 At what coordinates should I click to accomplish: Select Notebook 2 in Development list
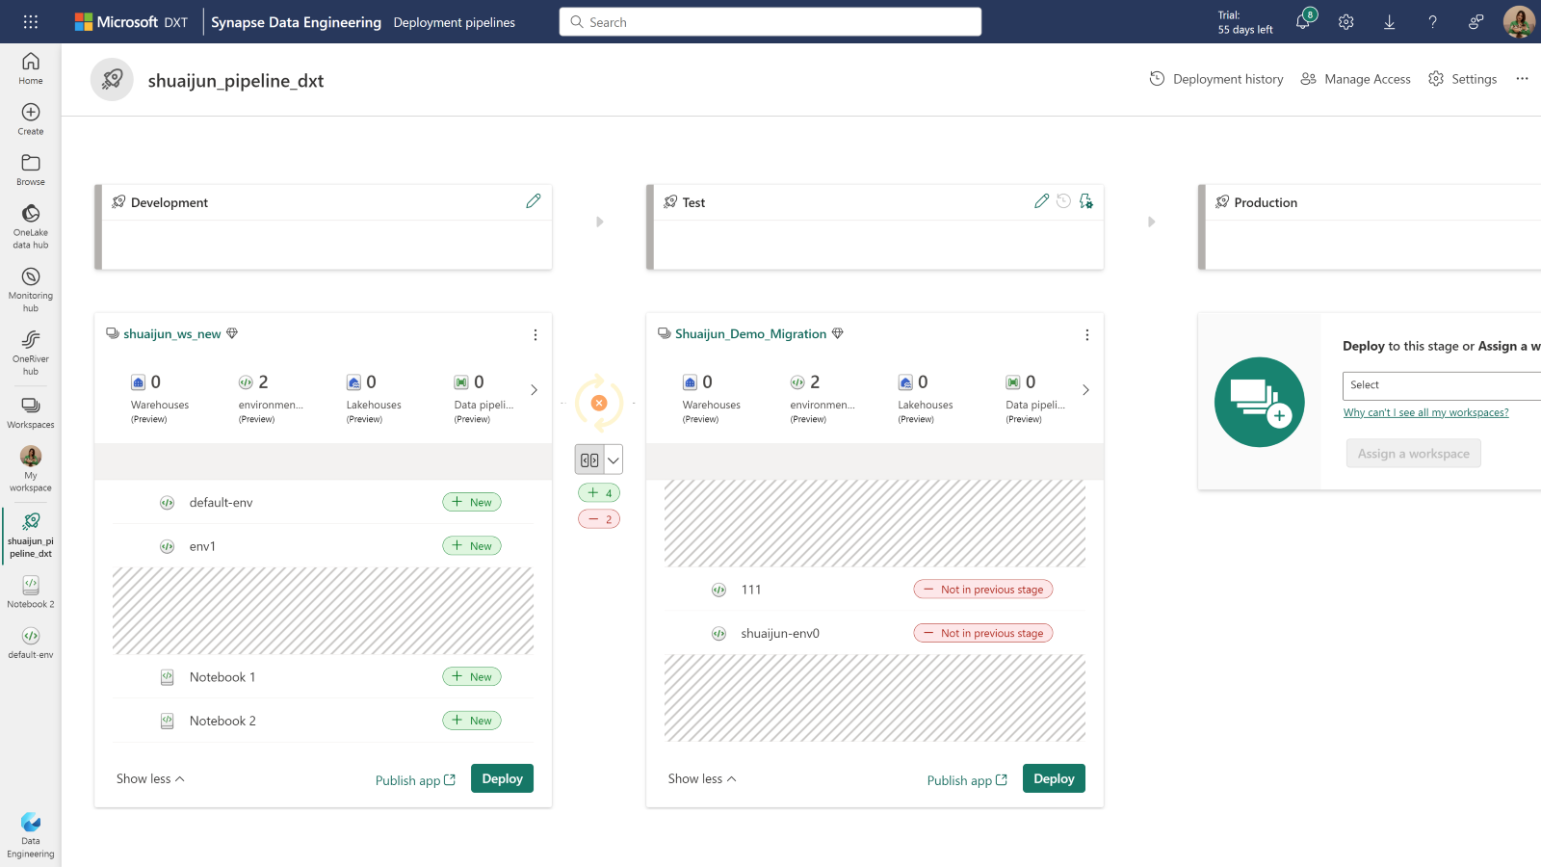tap(323, 721)
